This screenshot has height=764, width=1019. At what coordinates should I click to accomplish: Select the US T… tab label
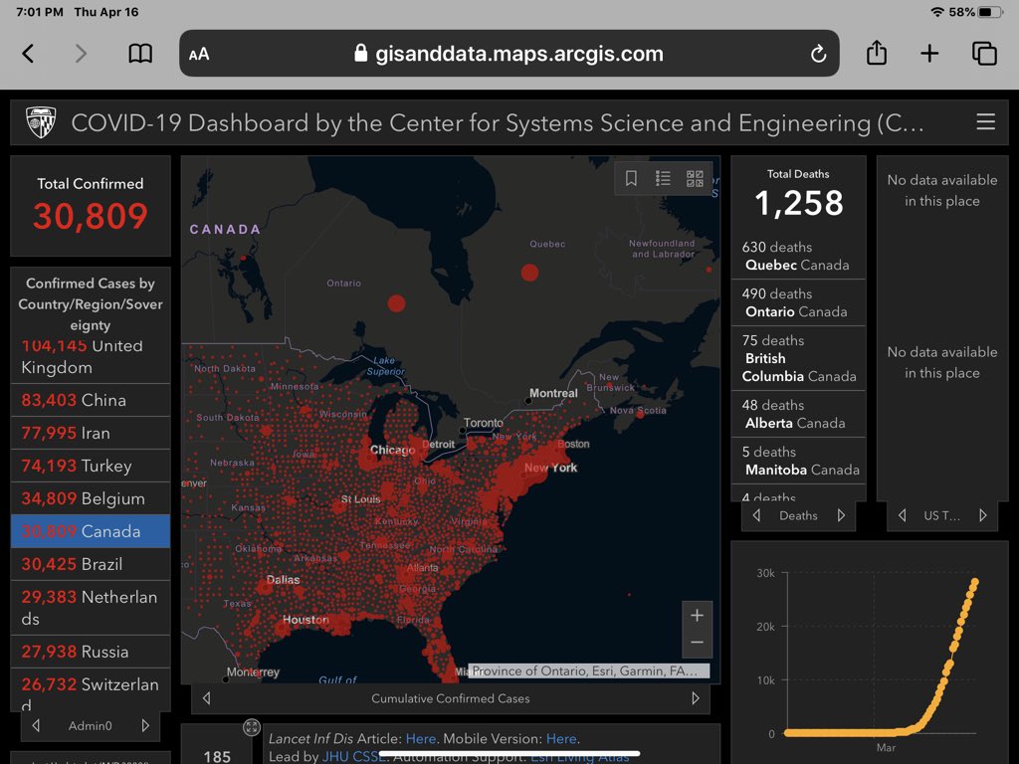pos(941,515)
